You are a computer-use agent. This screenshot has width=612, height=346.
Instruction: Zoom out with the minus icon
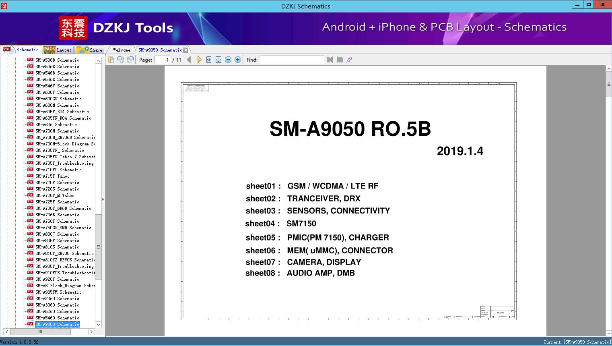[228, 60]
